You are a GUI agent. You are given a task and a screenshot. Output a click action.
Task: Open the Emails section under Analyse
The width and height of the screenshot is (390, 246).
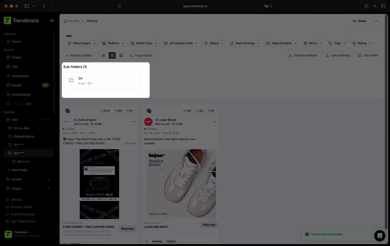pyautogui.click(x=17, y=85)
